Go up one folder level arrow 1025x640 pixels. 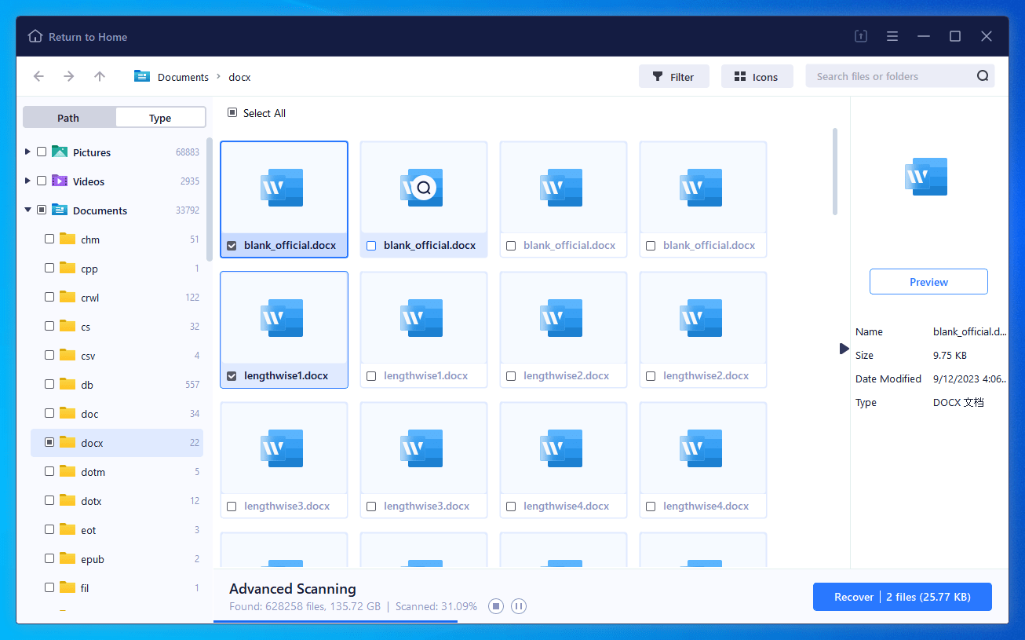[99, 77]
